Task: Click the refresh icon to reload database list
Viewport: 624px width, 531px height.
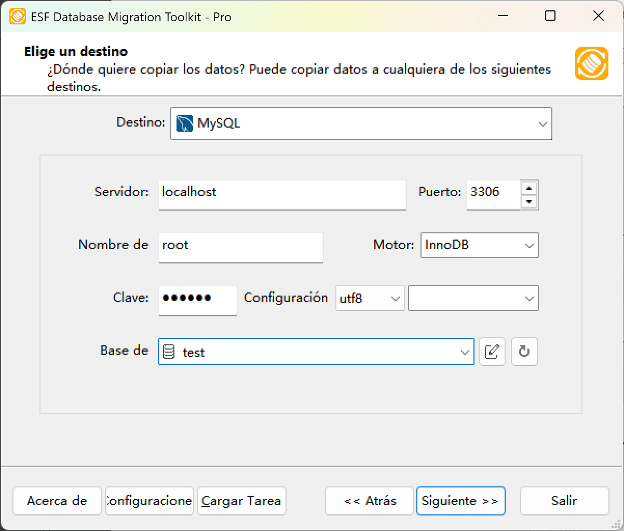Action: pos(524,352)
